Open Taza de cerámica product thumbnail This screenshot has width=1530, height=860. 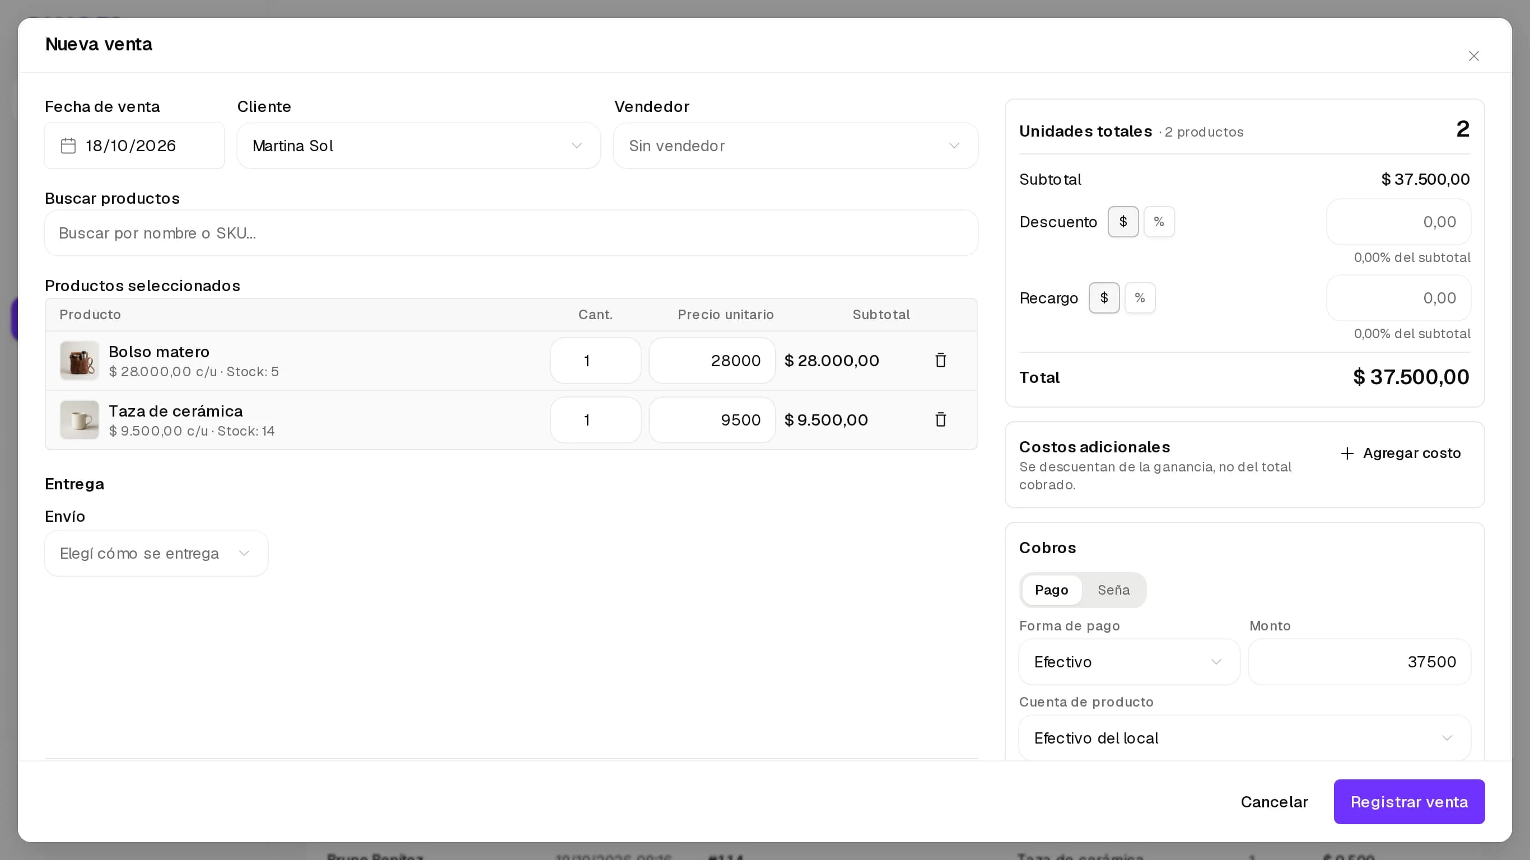pos(79,420)
